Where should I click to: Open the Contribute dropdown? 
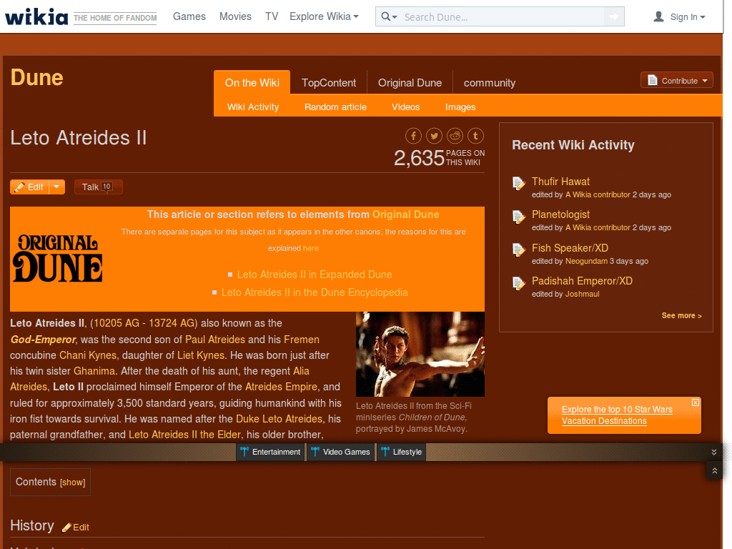[x=677, y=80]
